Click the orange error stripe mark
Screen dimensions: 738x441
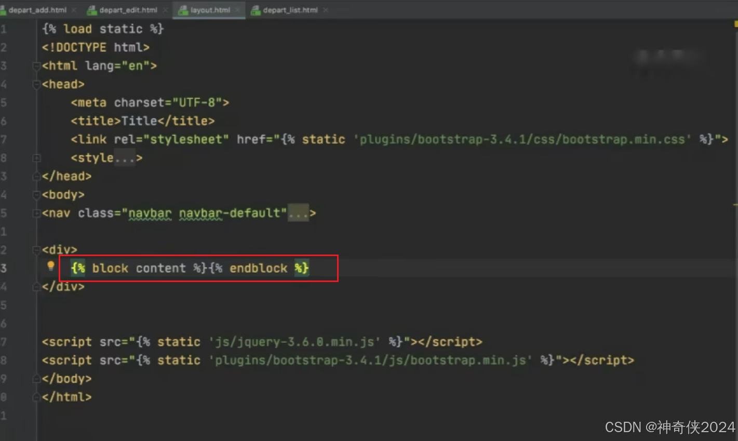pyautogui.click(x=735, y=205)
